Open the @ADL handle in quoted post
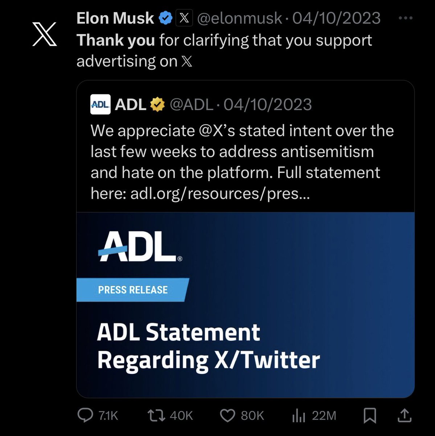The height and width of the screenshot is (436, 435). point(191,105)
